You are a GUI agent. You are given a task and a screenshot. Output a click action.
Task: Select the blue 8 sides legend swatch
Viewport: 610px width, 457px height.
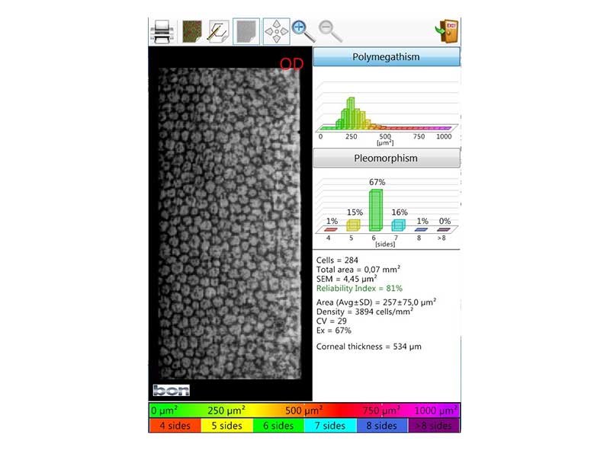[382, 426]
